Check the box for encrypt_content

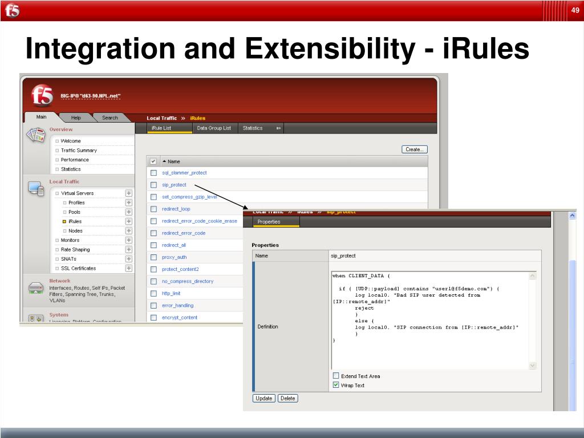[x=153, y=318]
